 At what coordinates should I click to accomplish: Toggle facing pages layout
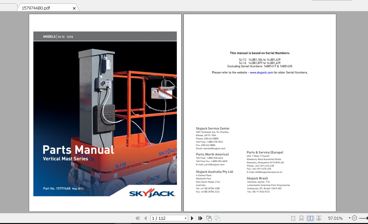[309, 218]
